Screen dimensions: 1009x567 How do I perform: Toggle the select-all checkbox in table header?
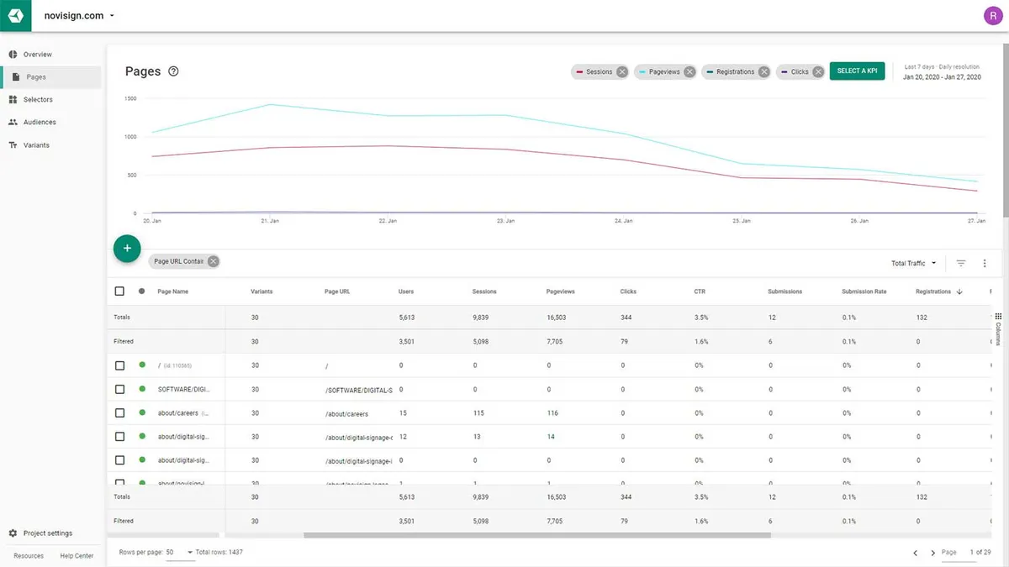click(x=119, y=291)
